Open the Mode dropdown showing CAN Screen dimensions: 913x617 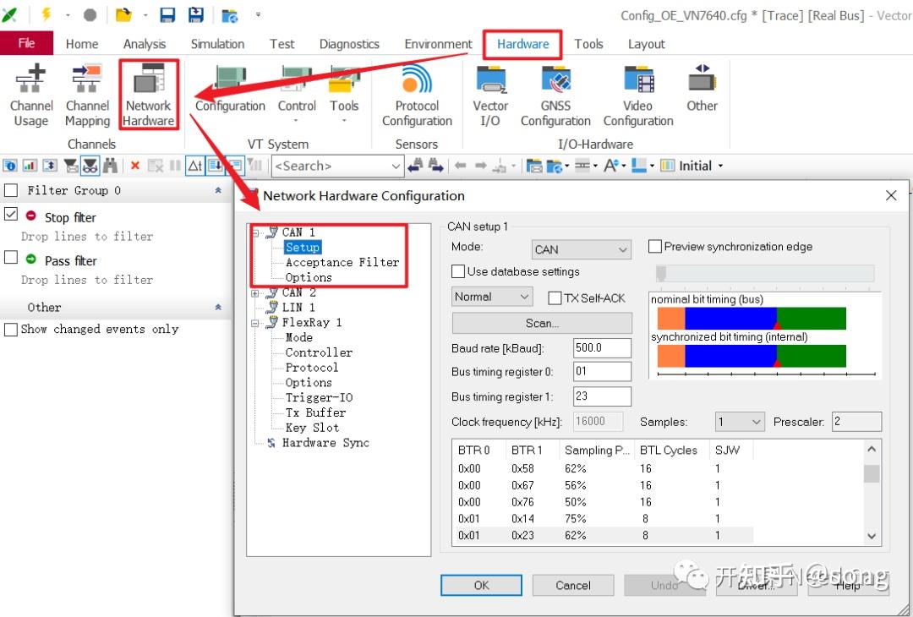(x=581, y=249)
